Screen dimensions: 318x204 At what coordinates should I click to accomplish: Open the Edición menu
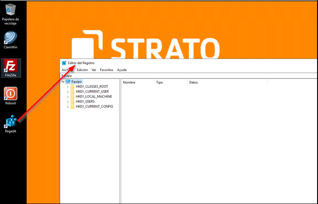point(82,70)
